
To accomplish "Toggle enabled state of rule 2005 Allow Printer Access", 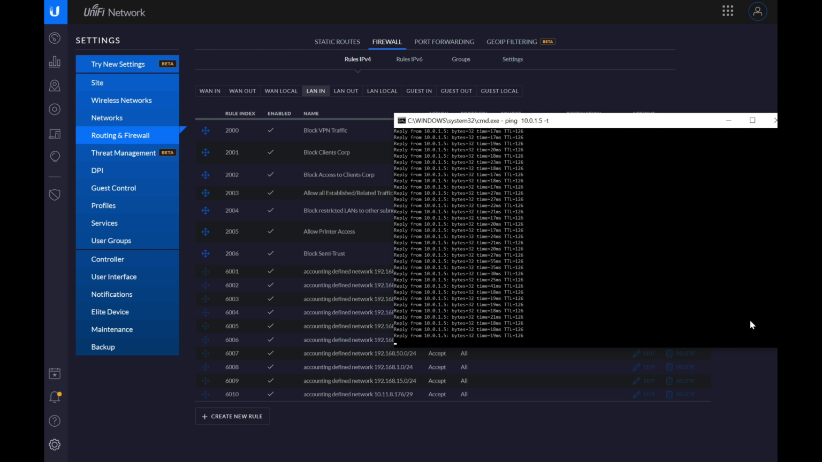I will tap(270, 232).
